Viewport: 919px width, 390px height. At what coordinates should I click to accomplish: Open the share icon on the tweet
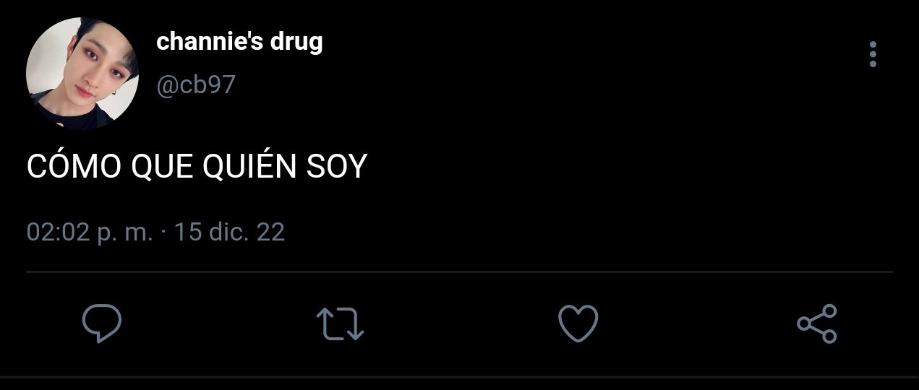pyautogui.click(x=817, y=324)
